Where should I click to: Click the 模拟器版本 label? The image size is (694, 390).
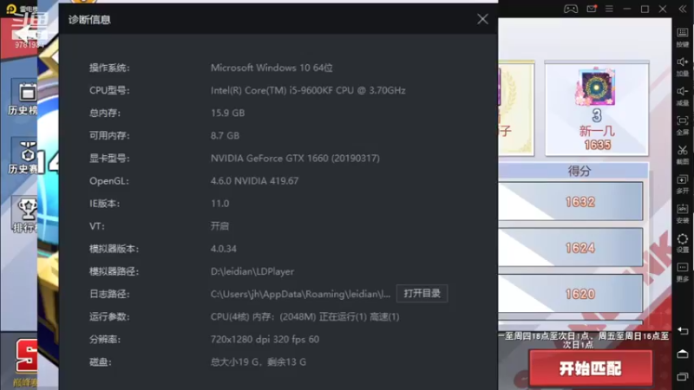point(114,249)
